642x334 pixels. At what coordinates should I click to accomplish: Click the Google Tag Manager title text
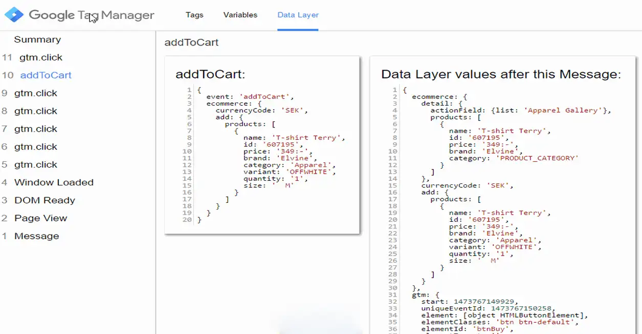tap(92, 15)
